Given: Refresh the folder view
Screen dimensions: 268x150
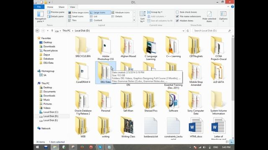Looking at the screenshot, I should tap(188, 31).
